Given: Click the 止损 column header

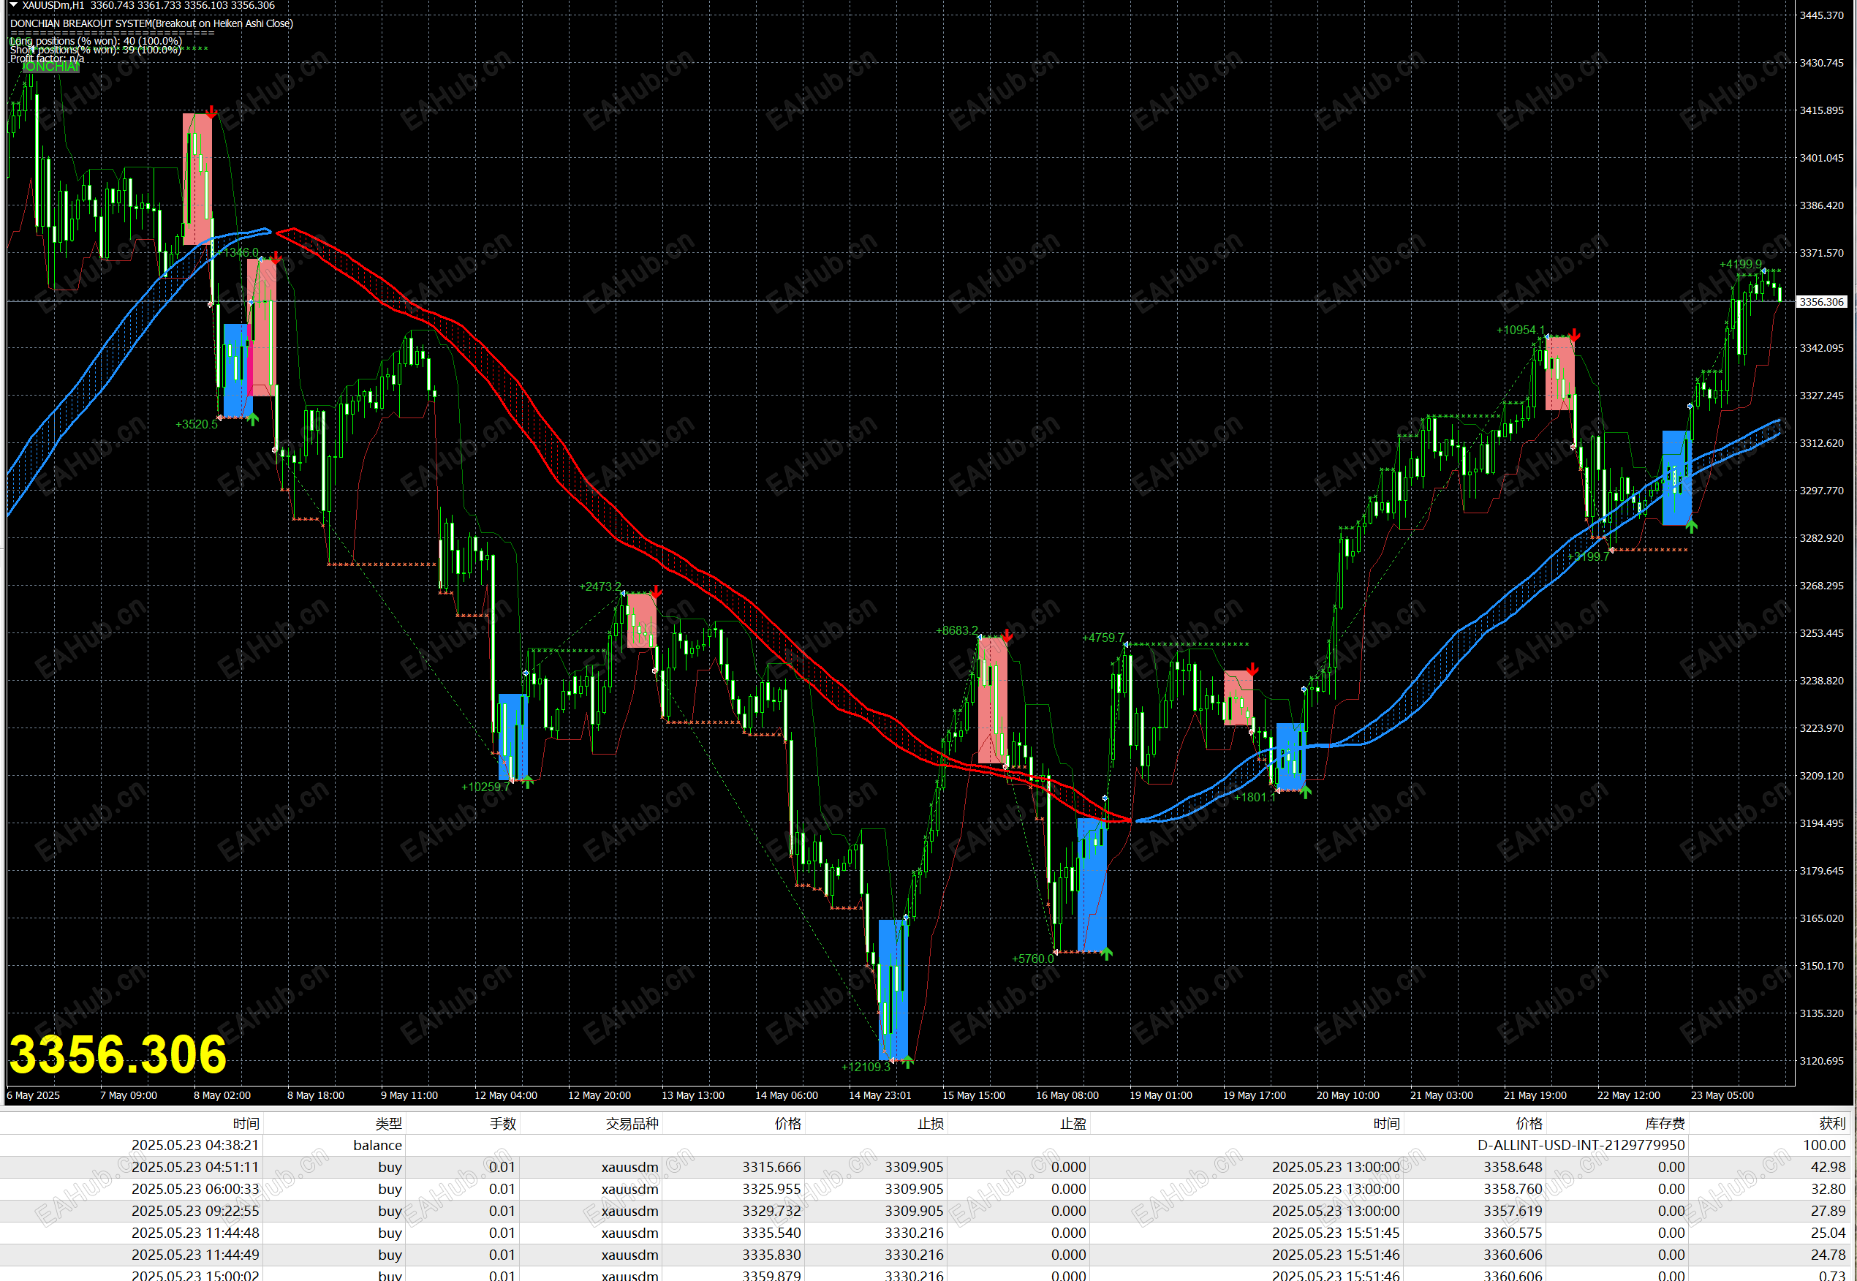Looking at the screenshot, I should pos(930,1123).
